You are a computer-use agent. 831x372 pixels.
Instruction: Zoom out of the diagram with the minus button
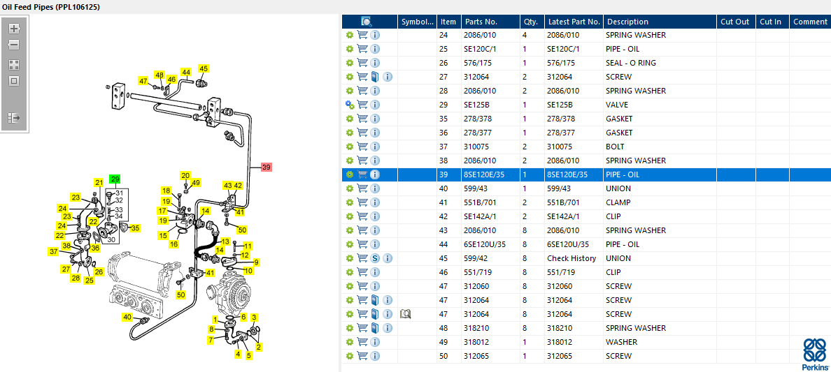point(14,45)
